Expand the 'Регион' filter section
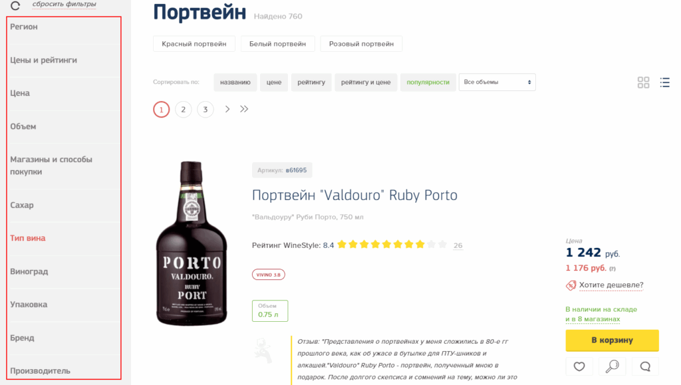 (x=65, y=27)
